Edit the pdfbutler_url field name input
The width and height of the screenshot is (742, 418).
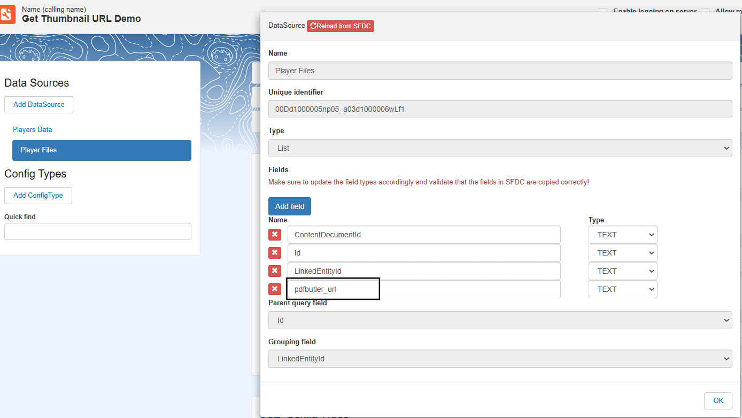[424, 289]
